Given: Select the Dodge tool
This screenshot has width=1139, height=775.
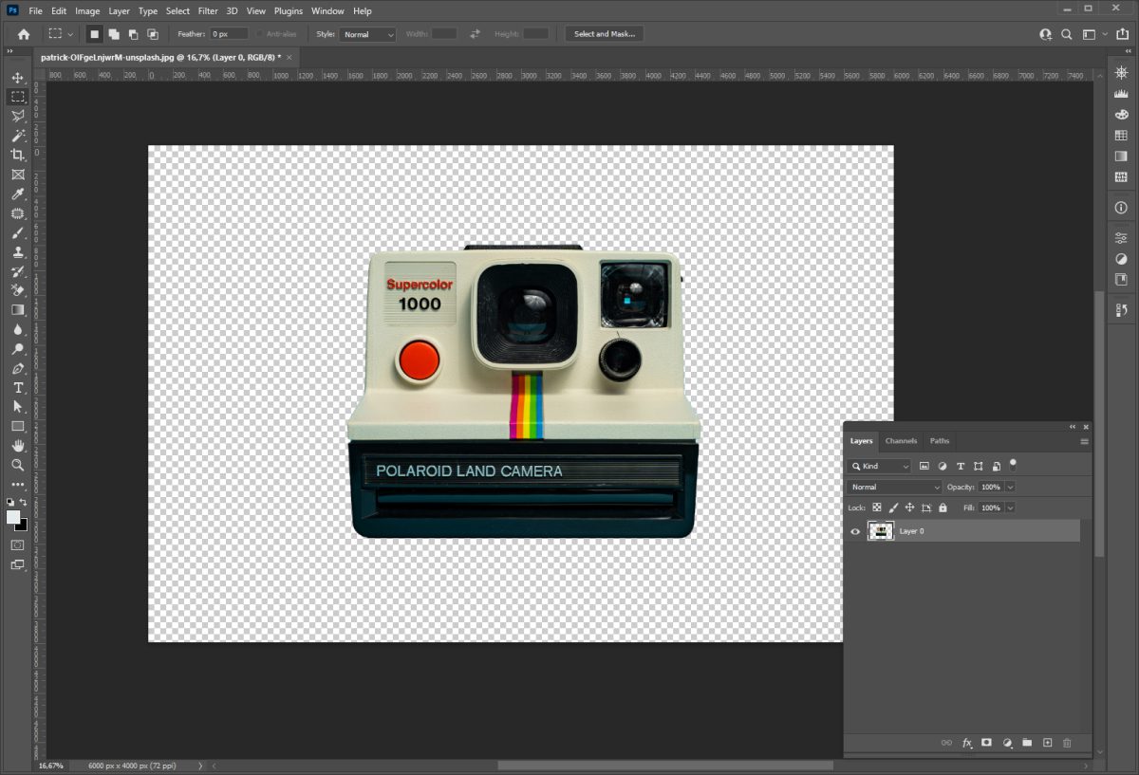Looking at the screenshot, I should click(17, 349).
